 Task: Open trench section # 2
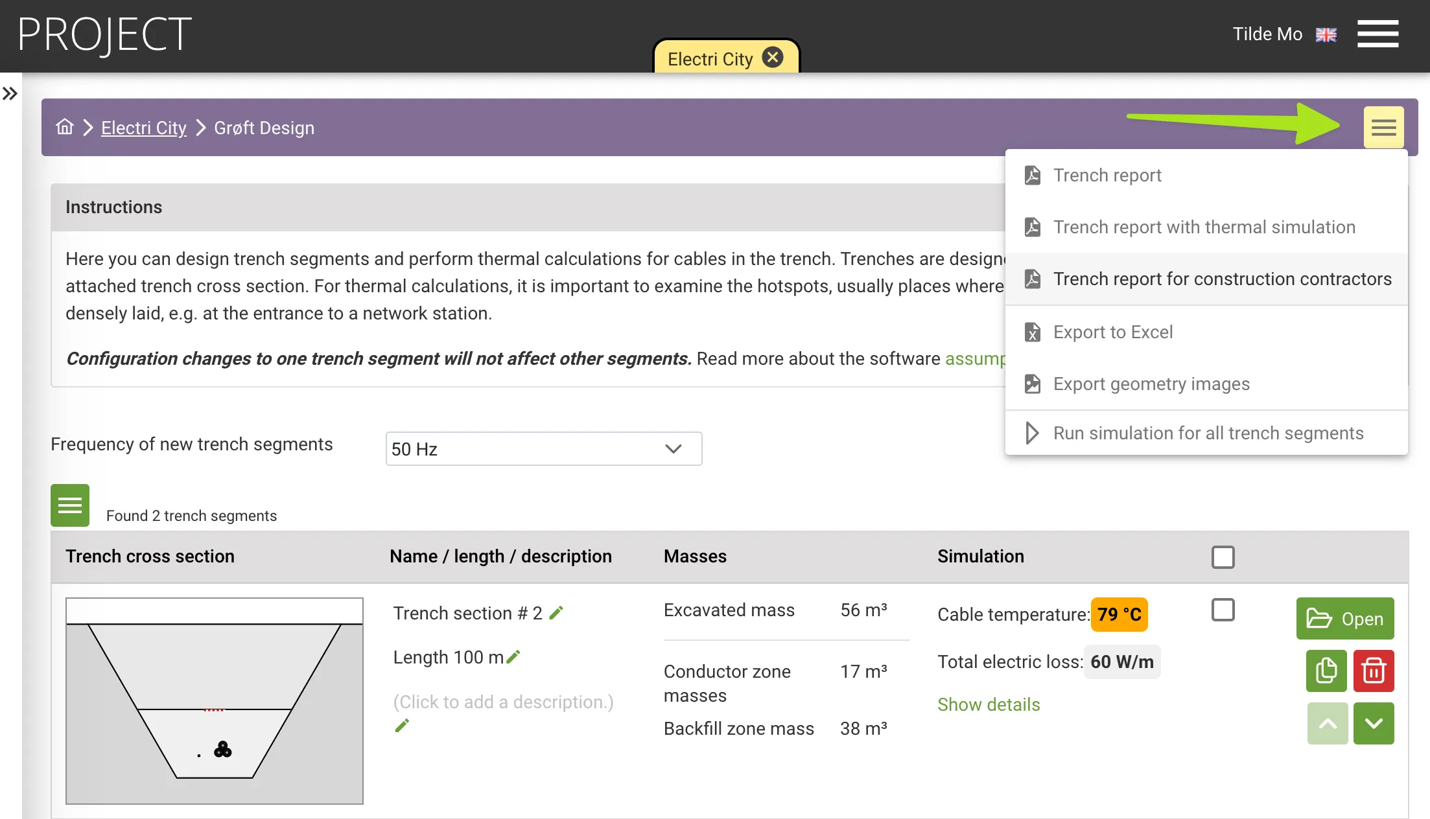click(x=1344, y=619)
